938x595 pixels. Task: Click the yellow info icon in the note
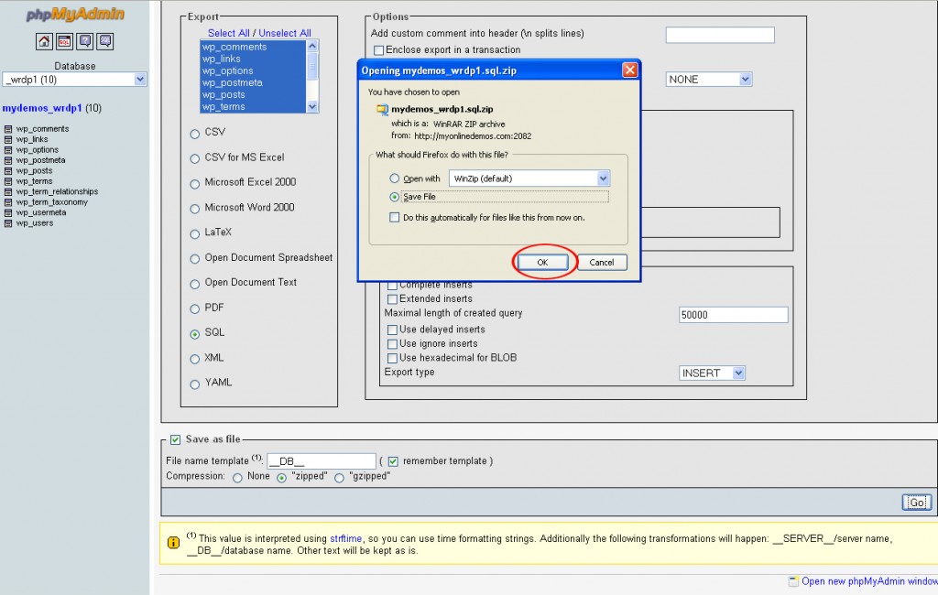(x=173, y=543)
